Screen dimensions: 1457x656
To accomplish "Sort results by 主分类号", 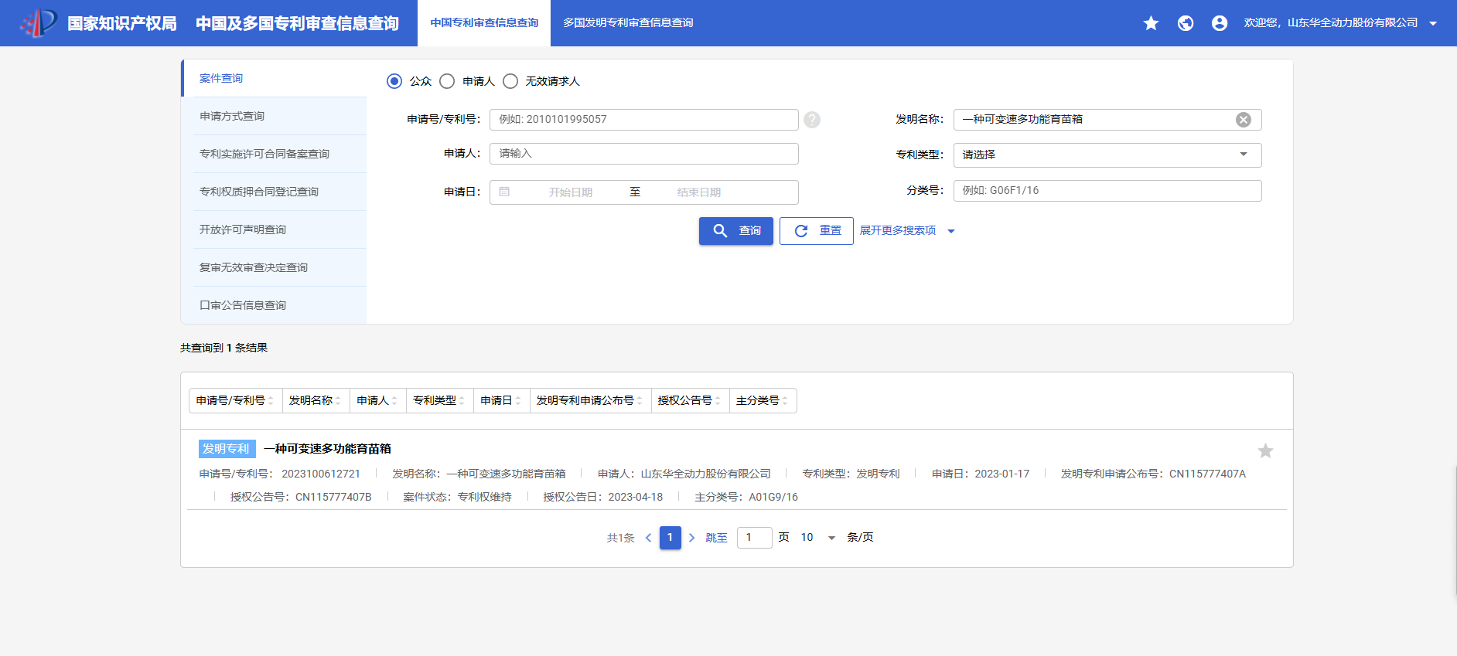I will tap(763, 400).
